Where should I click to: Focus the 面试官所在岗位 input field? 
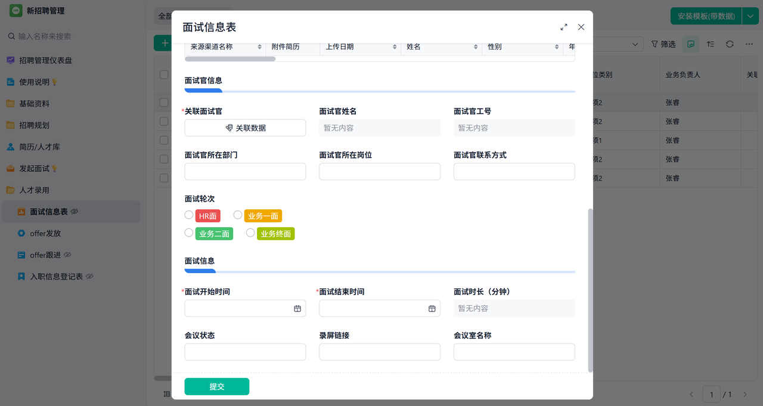[380, 171]
